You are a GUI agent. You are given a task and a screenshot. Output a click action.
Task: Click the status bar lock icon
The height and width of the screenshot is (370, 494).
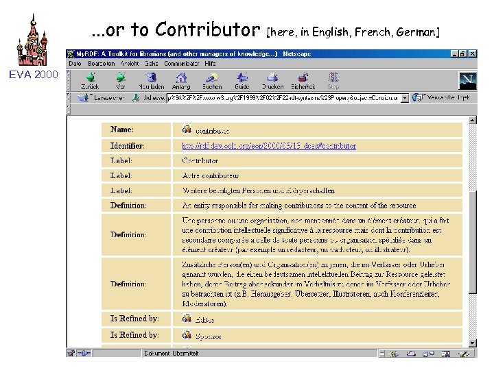pos(71,354)
